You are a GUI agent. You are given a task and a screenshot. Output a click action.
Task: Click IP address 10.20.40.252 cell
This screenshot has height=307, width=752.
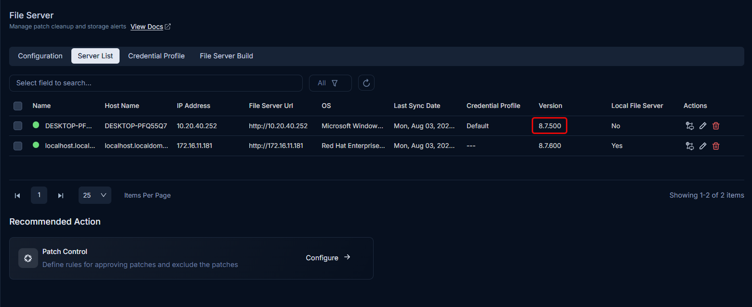197,126
